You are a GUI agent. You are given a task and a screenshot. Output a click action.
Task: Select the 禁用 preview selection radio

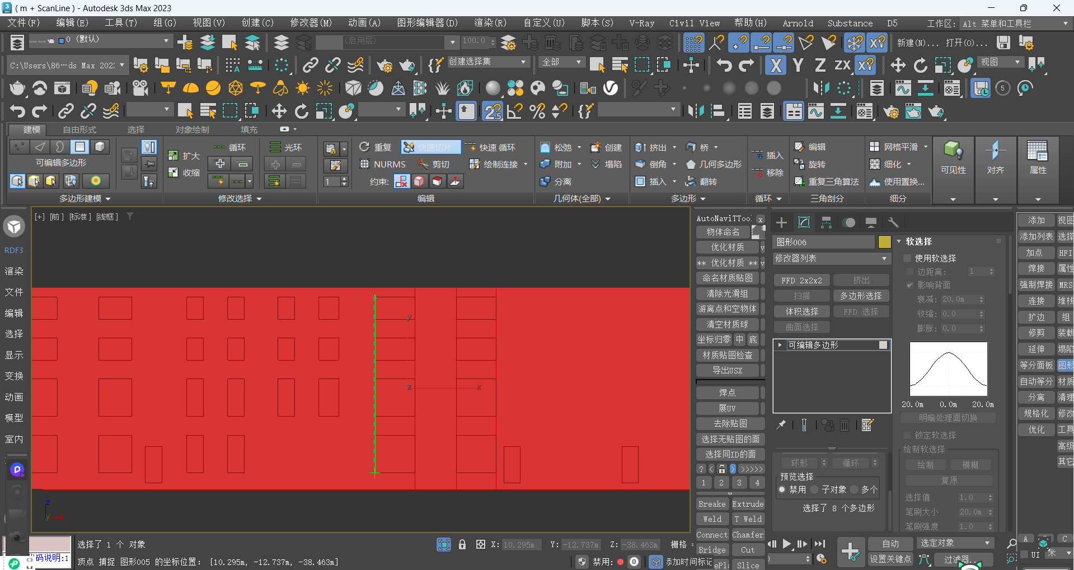(x=782, y=489)
